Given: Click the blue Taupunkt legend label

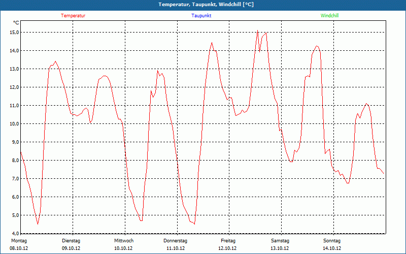Looking at the screenshot, I should (x=201, y=16).
